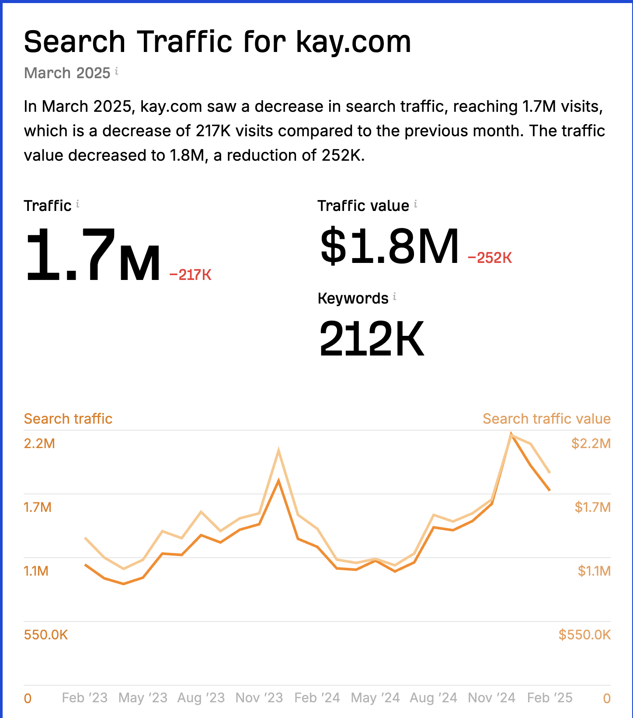Click the May '24 x-axis label

coord(376,698)
